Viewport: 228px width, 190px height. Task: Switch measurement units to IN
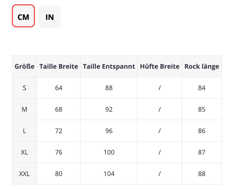(x=50, y=17)
